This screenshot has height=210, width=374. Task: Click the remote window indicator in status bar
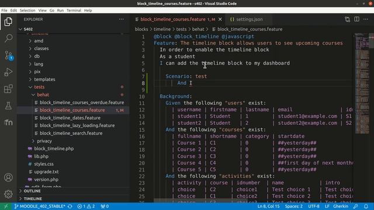(6, 206)
